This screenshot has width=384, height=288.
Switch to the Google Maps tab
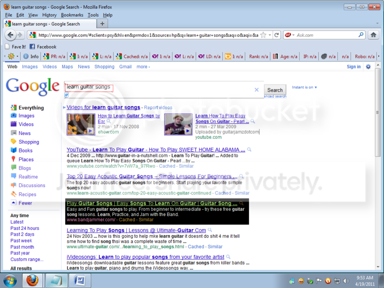[67, 67]
